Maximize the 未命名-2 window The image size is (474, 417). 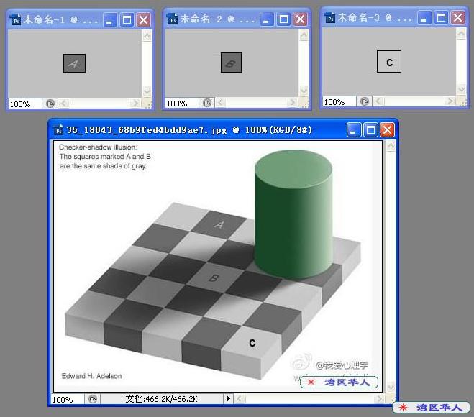tap(283, 19)
